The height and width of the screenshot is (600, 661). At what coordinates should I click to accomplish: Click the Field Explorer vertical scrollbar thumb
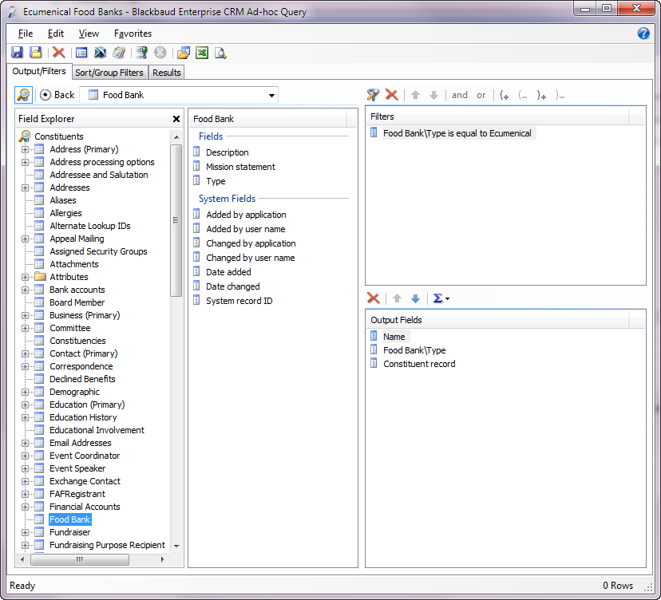(x=176, y=220)
